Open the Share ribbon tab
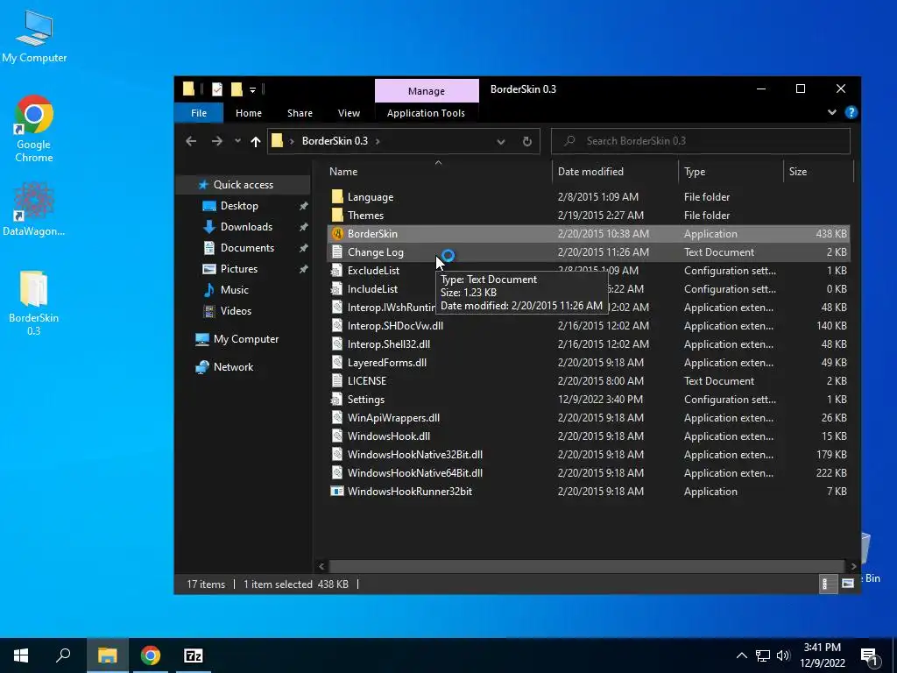The height and width of the screenshot is (673, 897). (300, 113)
